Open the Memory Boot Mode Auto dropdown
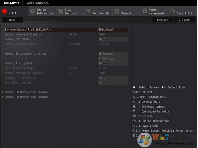198x148 pixels. (113, 39)
